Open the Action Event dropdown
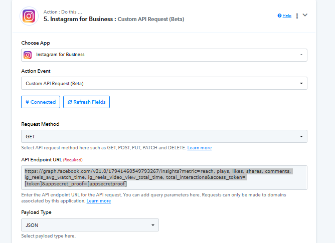335x243 pixels. (x=164, y=83)
